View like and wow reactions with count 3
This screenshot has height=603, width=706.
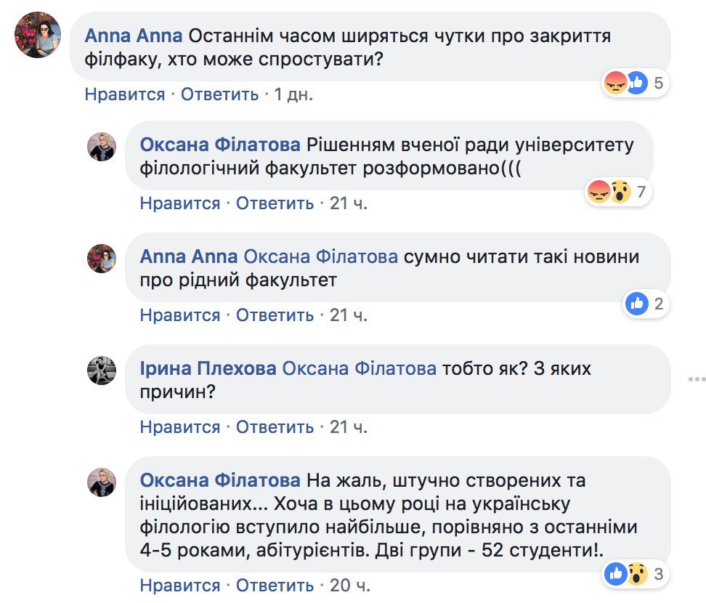634,575
